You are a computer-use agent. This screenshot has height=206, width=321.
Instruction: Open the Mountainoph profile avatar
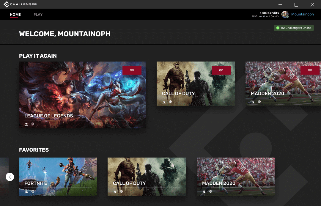285,14
